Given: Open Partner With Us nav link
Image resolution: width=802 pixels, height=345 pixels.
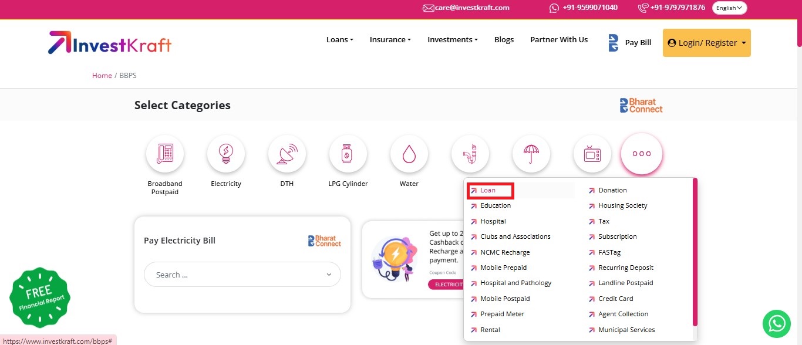Looking at the screenshot, I should tap(559, 40).
